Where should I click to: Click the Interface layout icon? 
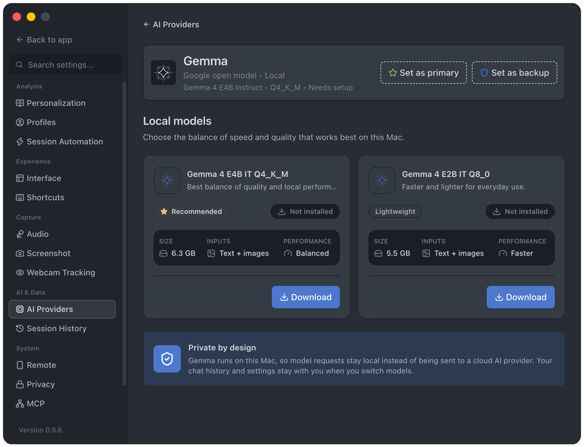(x=20, y=178)
